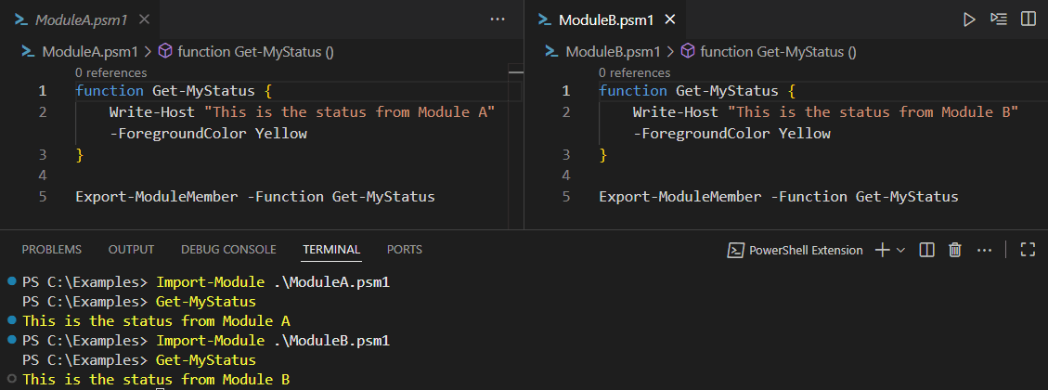Switch to the ModuleA.psm1 tab
Viewport: 1048px width, 390px height.
pos(81,20)
